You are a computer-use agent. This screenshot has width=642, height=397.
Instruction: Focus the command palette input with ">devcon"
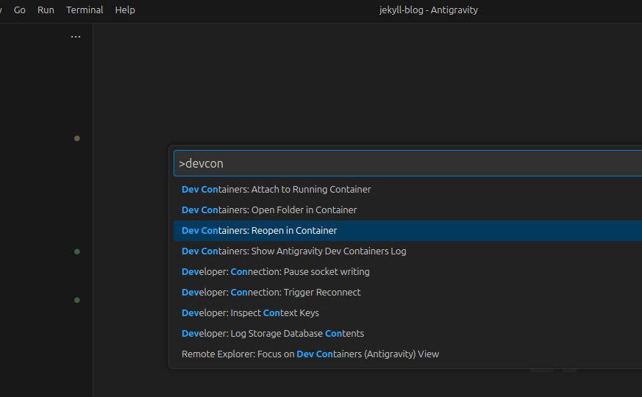[404, 163]
